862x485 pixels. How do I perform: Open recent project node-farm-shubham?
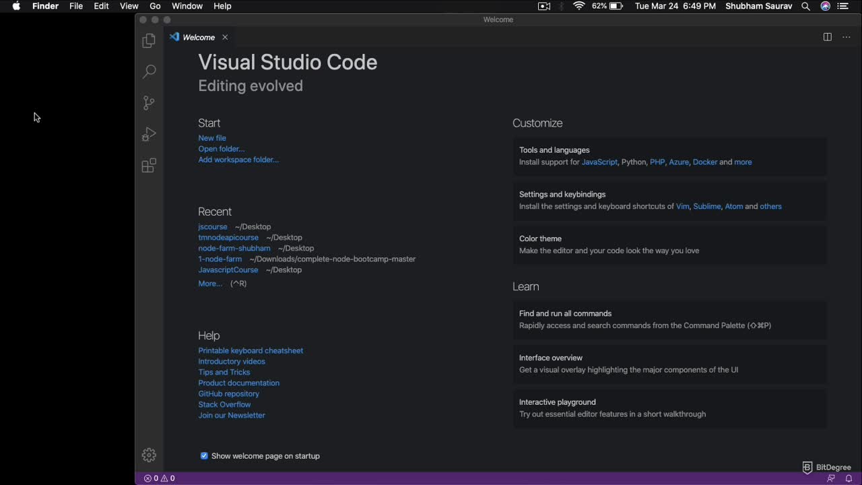(234, 249)
